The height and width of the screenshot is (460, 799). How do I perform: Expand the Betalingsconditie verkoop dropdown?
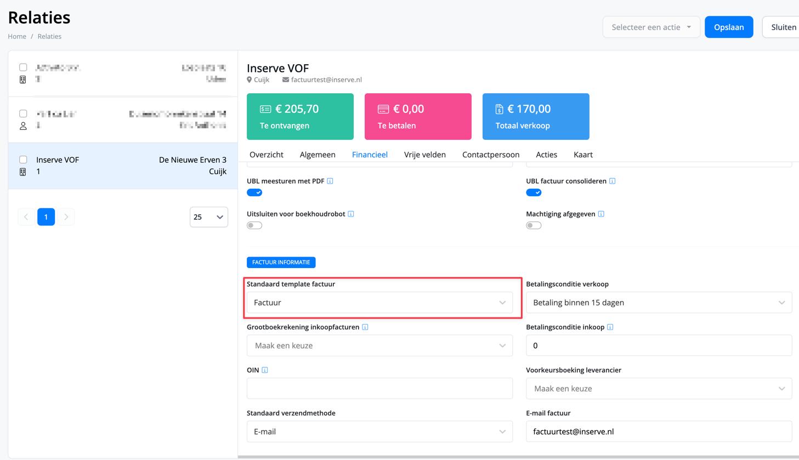(659, 303)
